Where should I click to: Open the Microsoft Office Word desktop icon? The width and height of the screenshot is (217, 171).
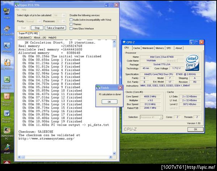pos(7,116)
